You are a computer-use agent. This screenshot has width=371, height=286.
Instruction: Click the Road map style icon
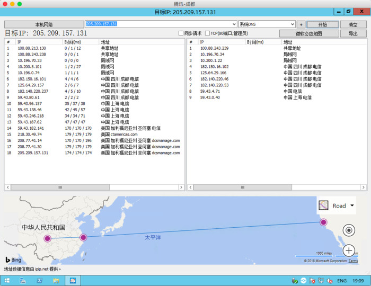[323, 205]
